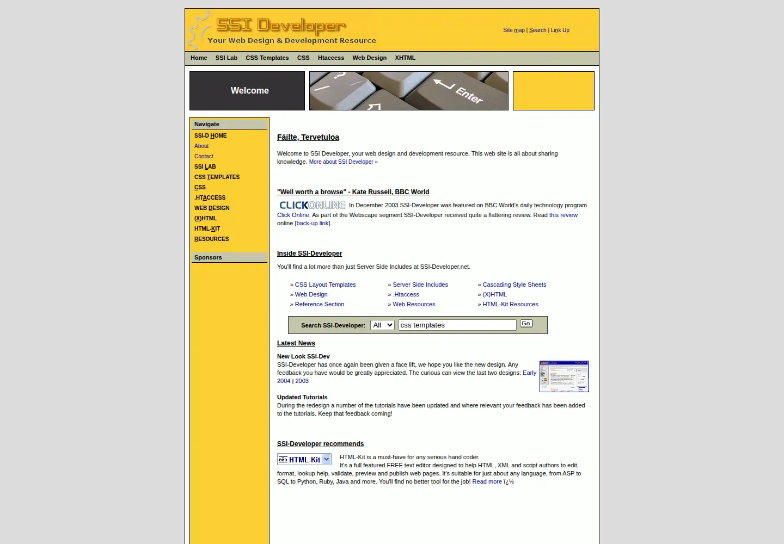Open (X)HTML in the sidebar

click(206, 219)
